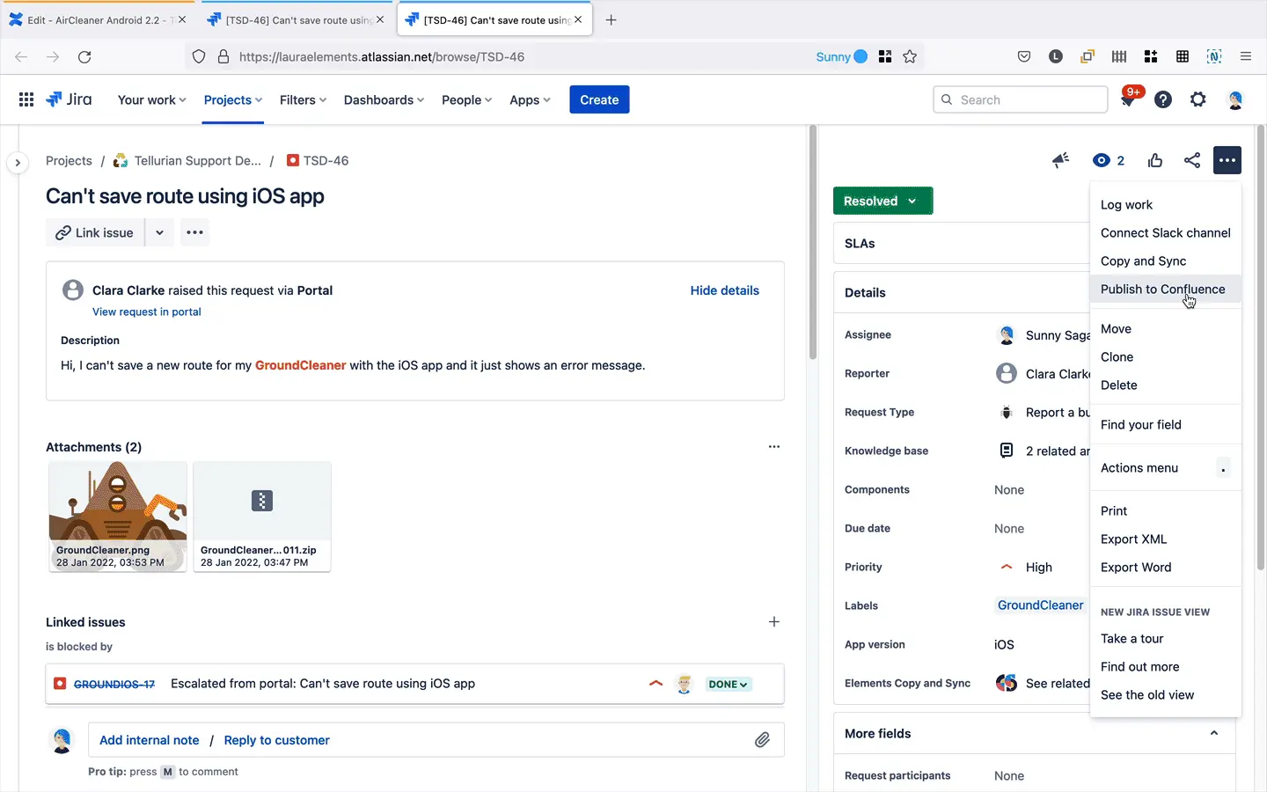
Task: Click the Create button
Action: coord(599,100)
